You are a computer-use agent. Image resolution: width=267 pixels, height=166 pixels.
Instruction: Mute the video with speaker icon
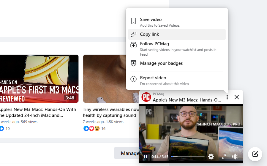[235, 157]
